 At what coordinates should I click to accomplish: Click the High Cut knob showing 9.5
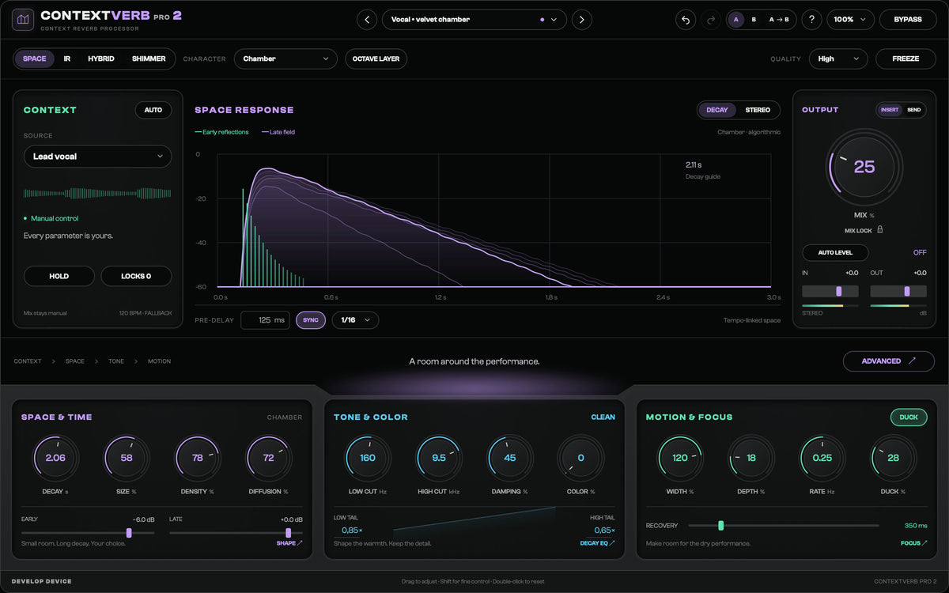click(x=439, y=458)
